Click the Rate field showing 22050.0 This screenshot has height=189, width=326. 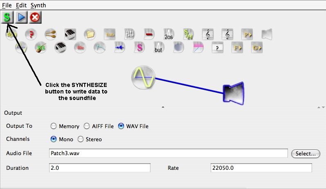coord(261,168)
